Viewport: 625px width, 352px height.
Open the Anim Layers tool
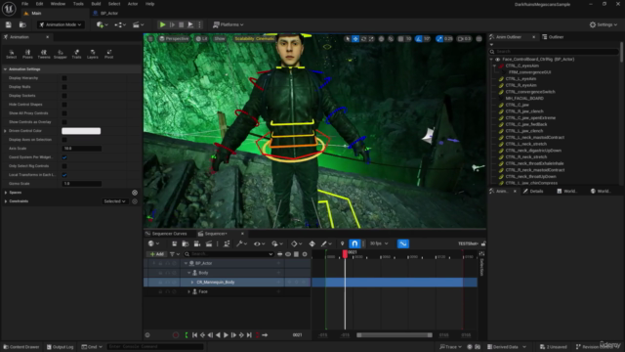click(x=93, y=54)
